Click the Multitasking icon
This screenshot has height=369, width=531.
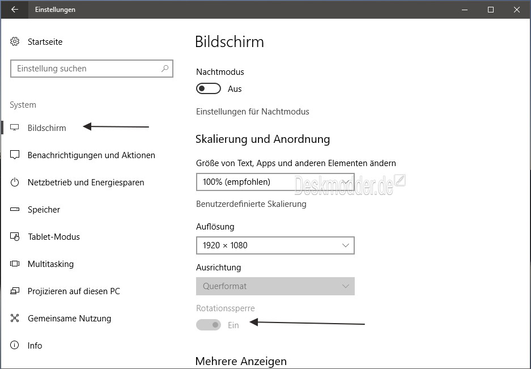(15, 264)
